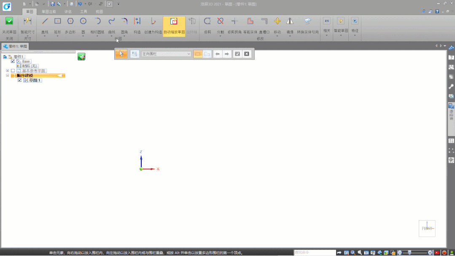The height and width of the screenshot is (256, 455).
Task: Select the Trim Corner (修剪拐角) tool
Action: point(234,25)
